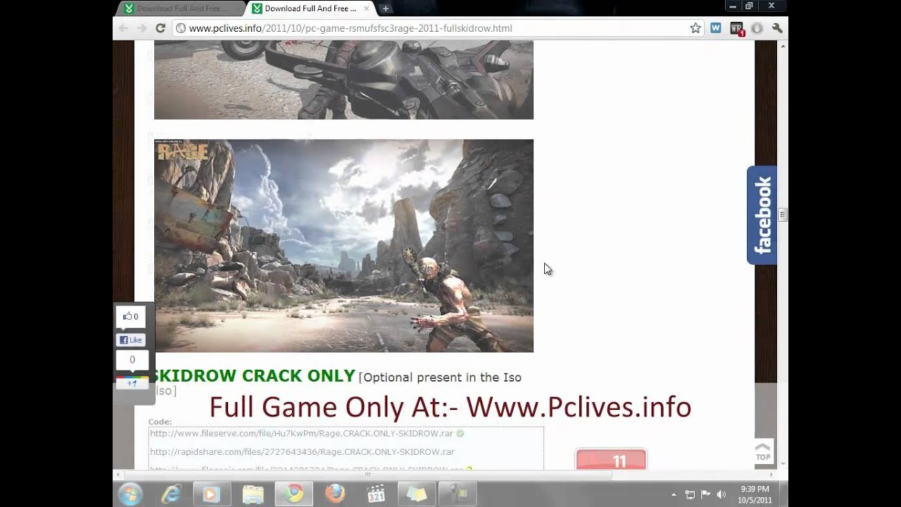Click the network tray icon
Image resolution: width=901 pixels, height=507 pixels.
tap(690, 495)
